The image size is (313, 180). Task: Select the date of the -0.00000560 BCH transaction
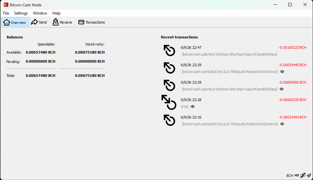[191, 82]
